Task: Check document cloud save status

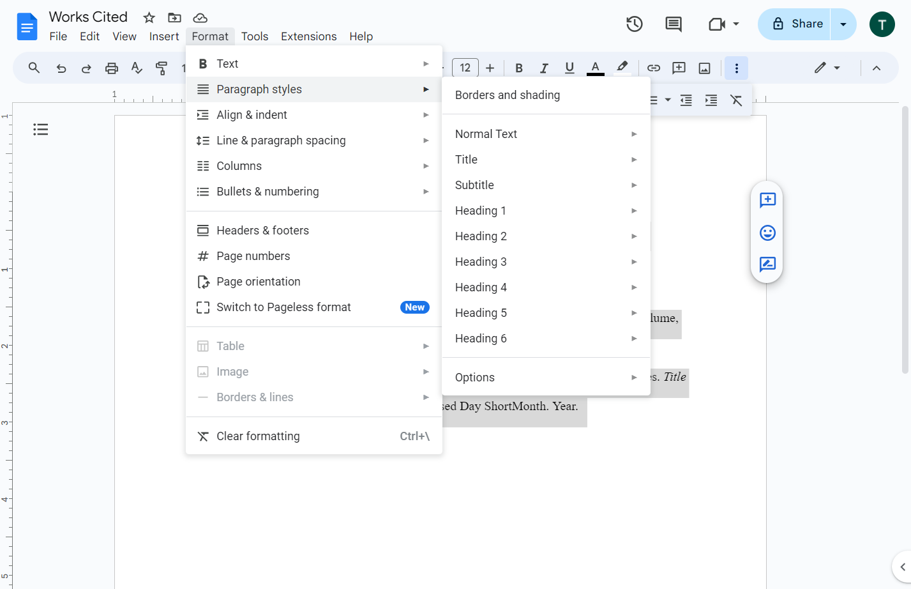Action: coord(200,18)
